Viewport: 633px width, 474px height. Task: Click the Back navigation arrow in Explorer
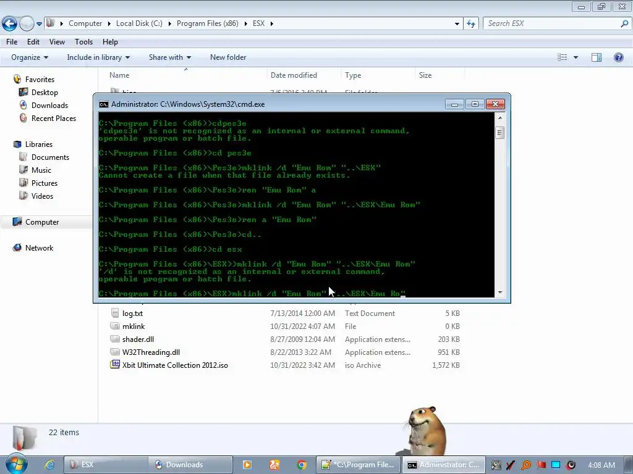[10, 24]
